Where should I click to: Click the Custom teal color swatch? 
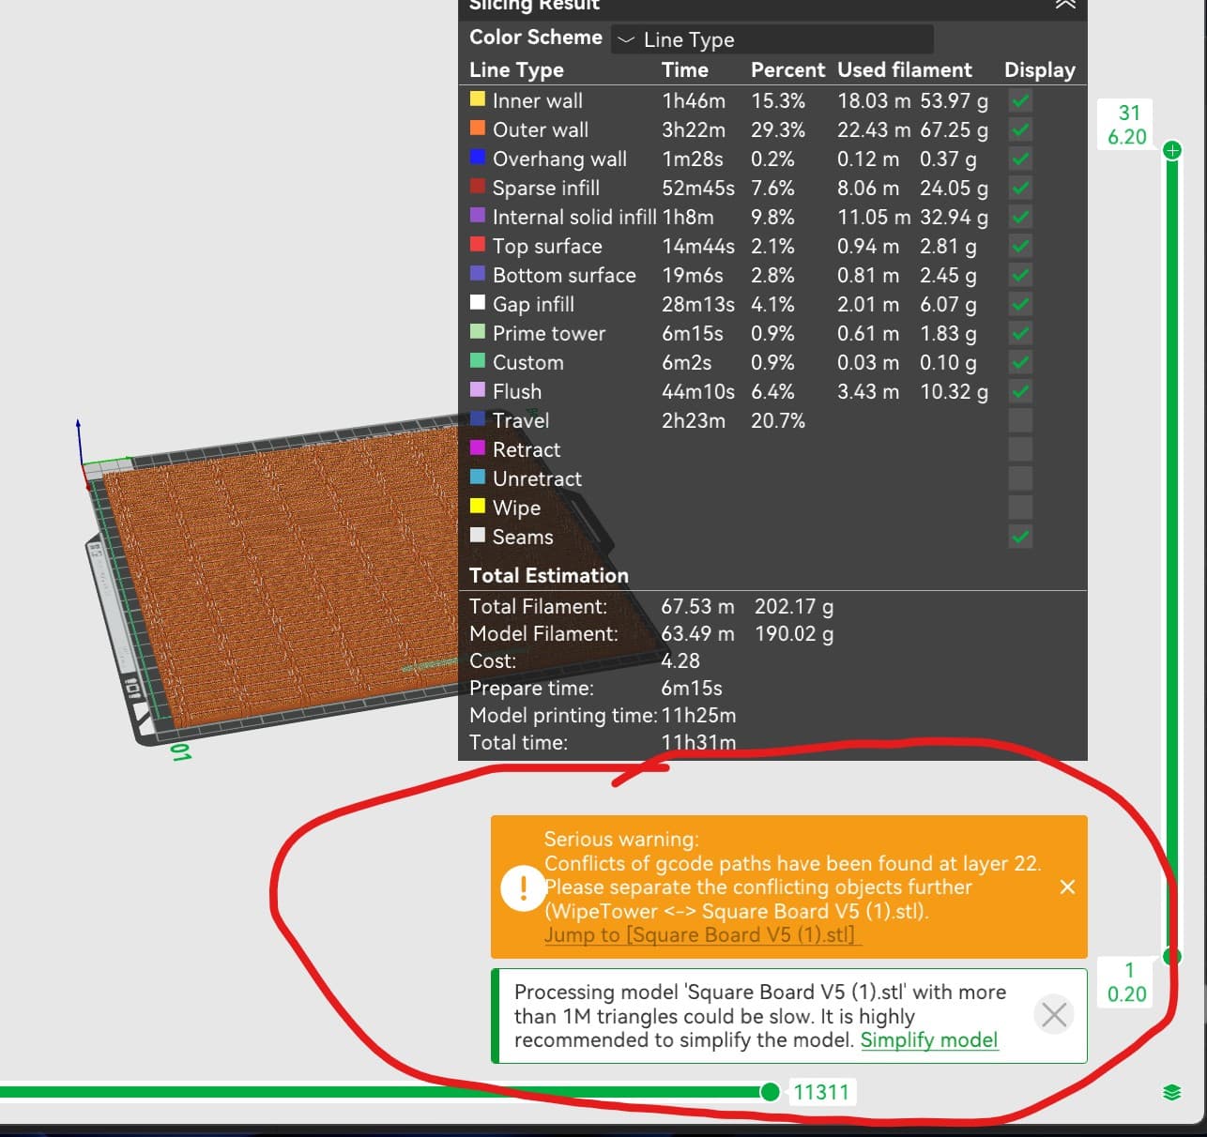coord(478,360)
